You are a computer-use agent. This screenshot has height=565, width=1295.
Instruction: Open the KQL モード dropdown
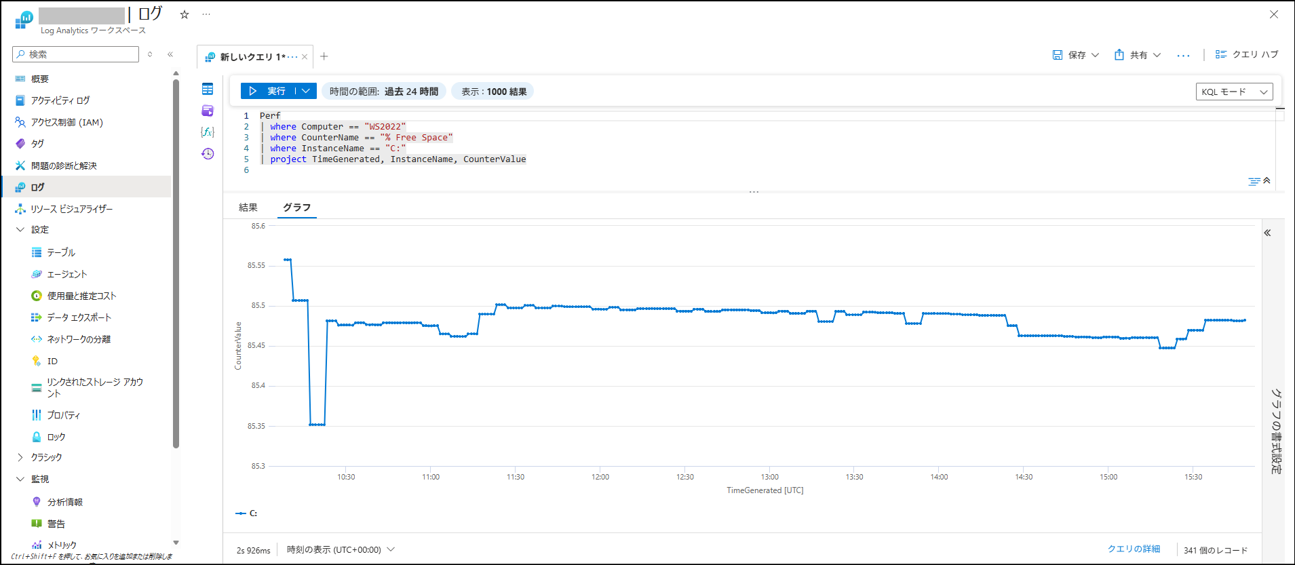tap(1234, 92)
